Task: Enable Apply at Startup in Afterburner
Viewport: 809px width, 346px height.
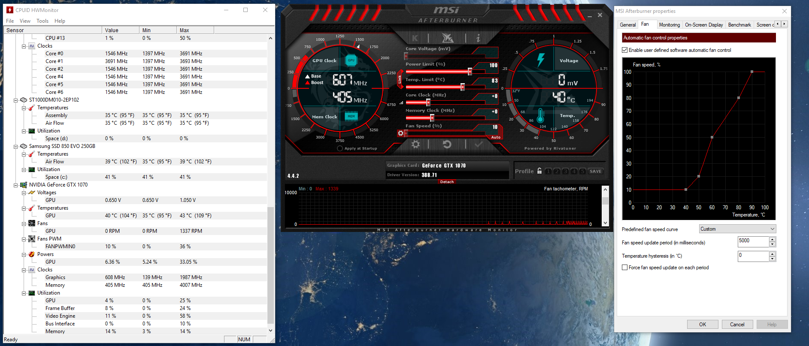Action: (340, 148)
